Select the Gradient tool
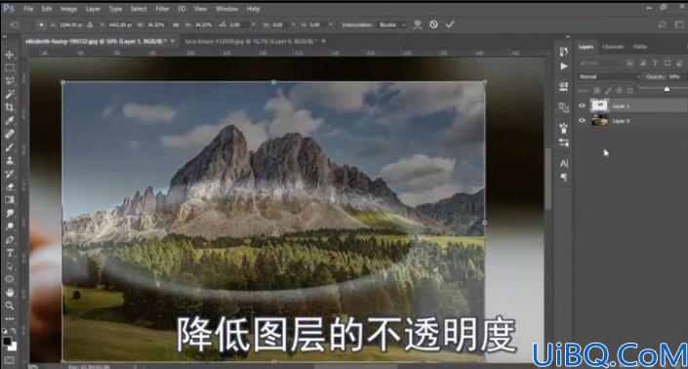Screen dimensions: 688x369 (9, 200)
